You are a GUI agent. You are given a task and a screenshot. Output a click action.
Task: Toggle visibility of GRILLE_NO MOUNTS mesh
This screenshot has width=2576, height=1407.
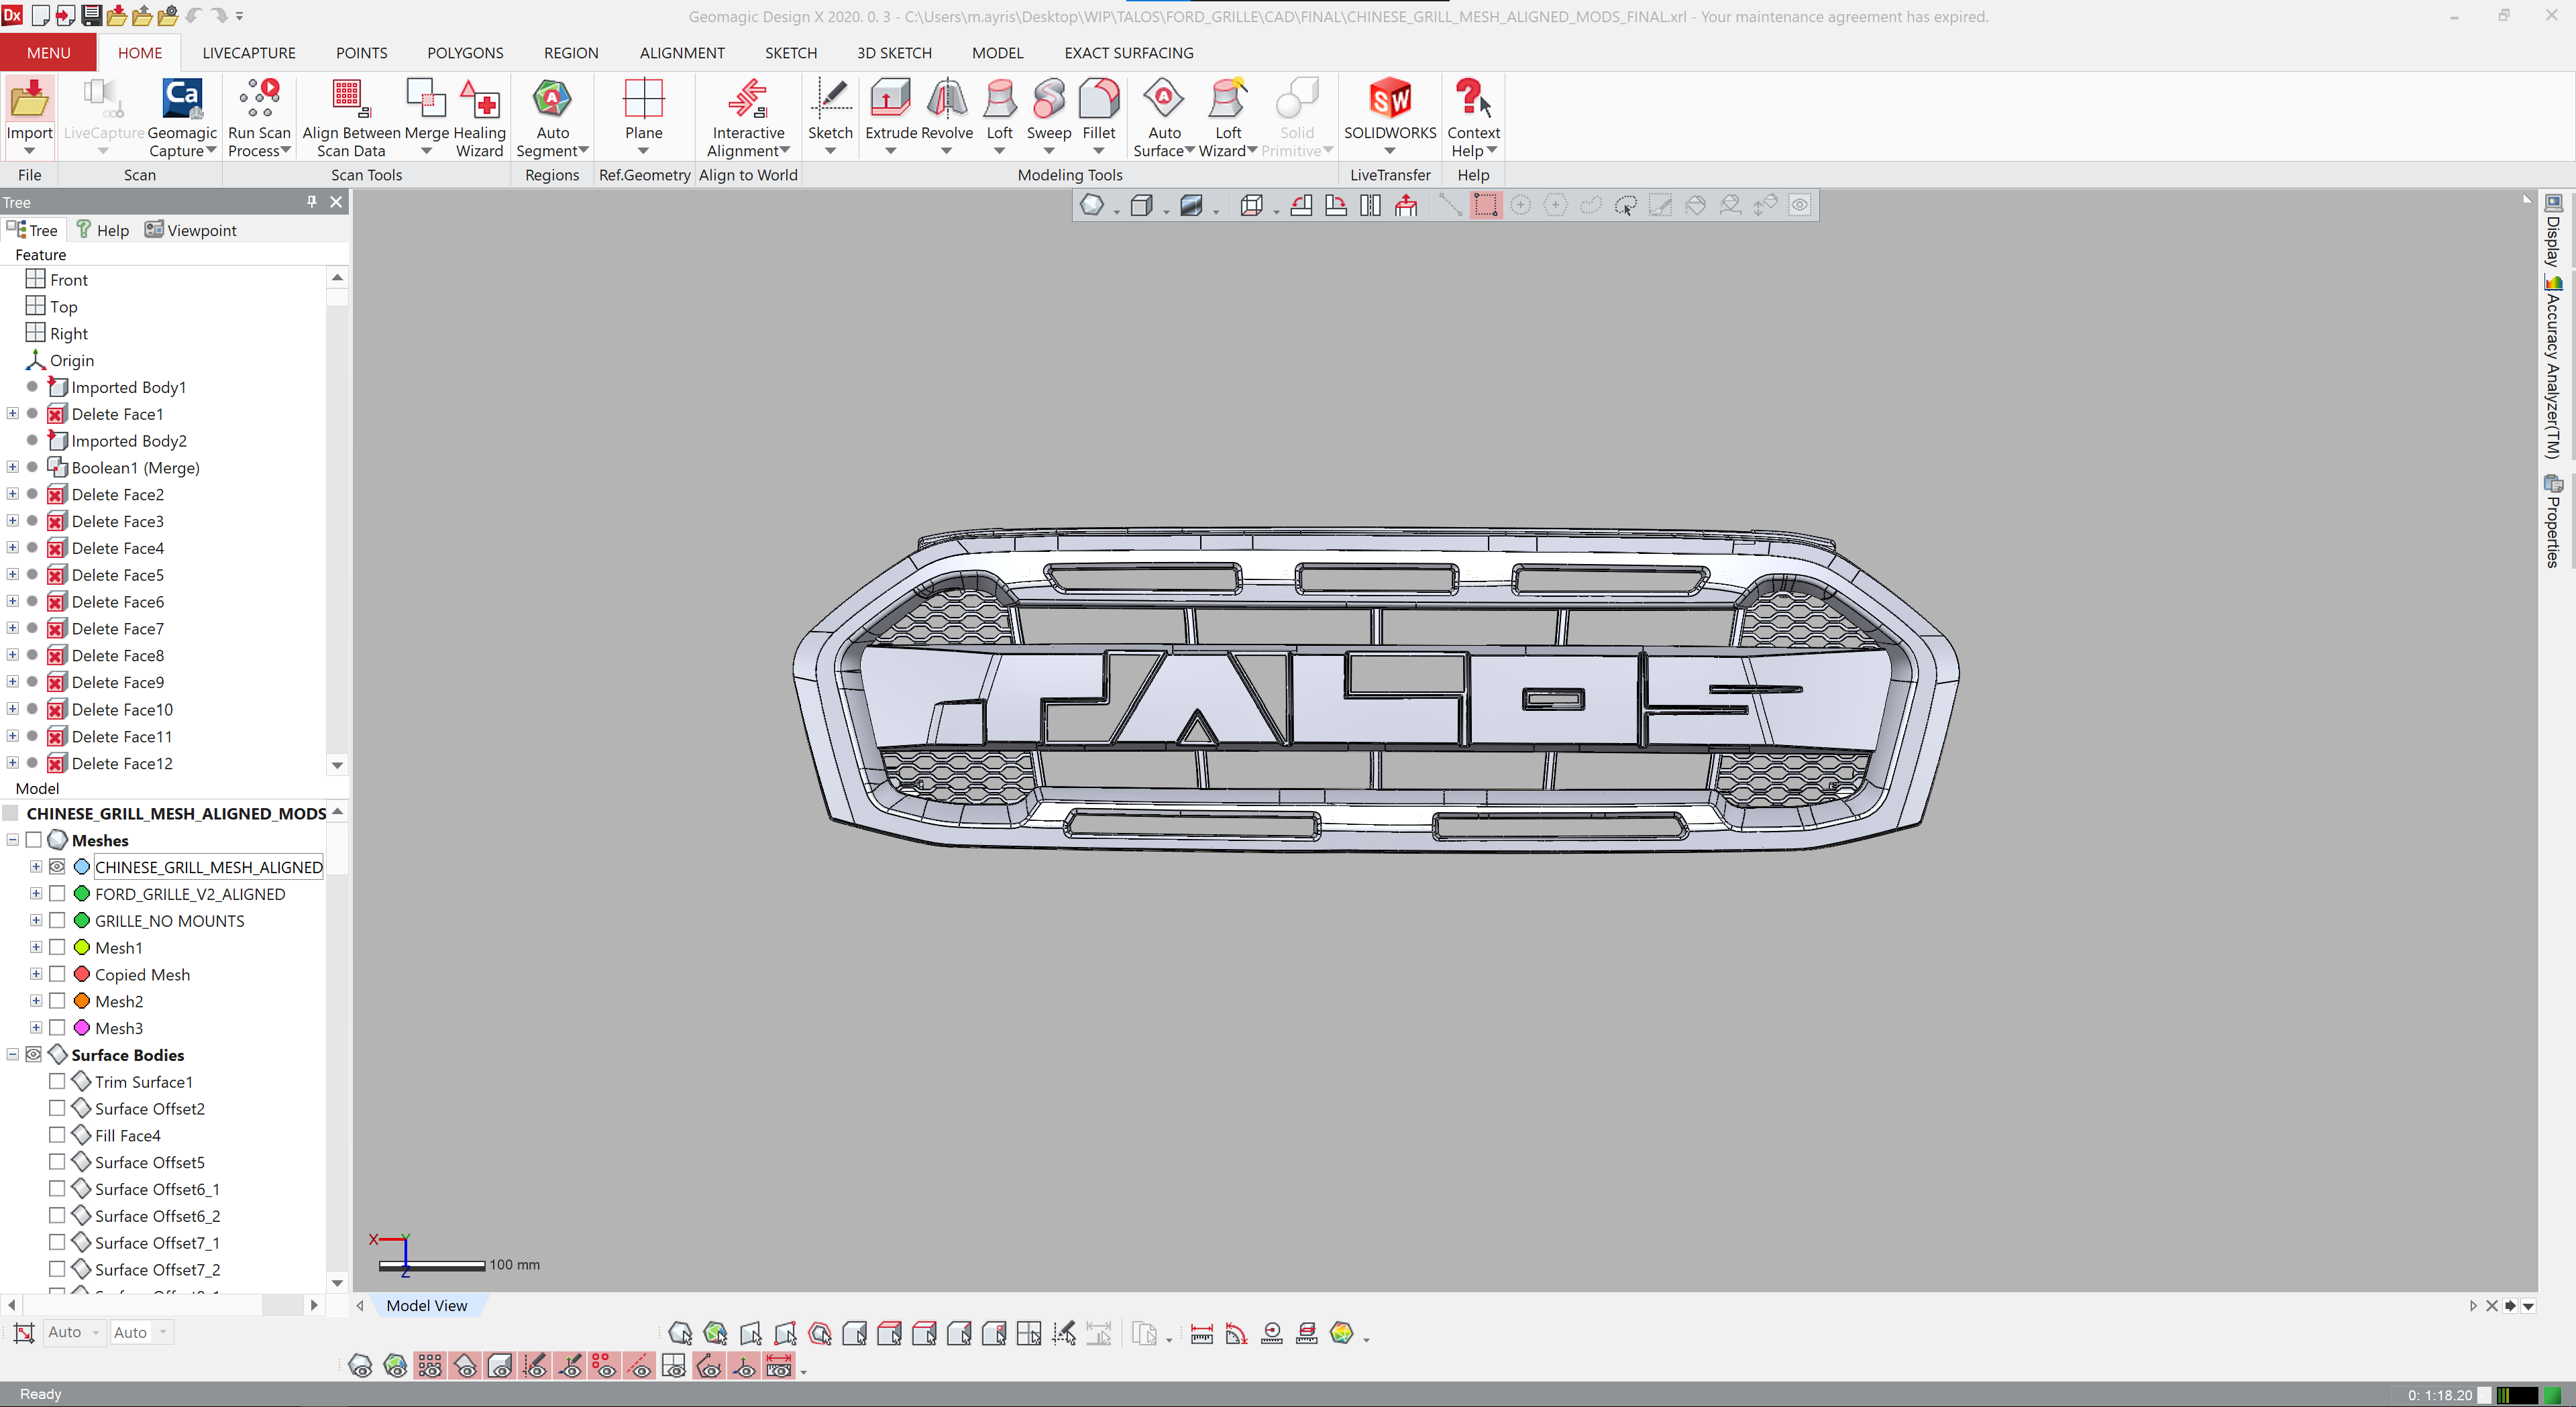pyautogui.click(x=57, y=921)
